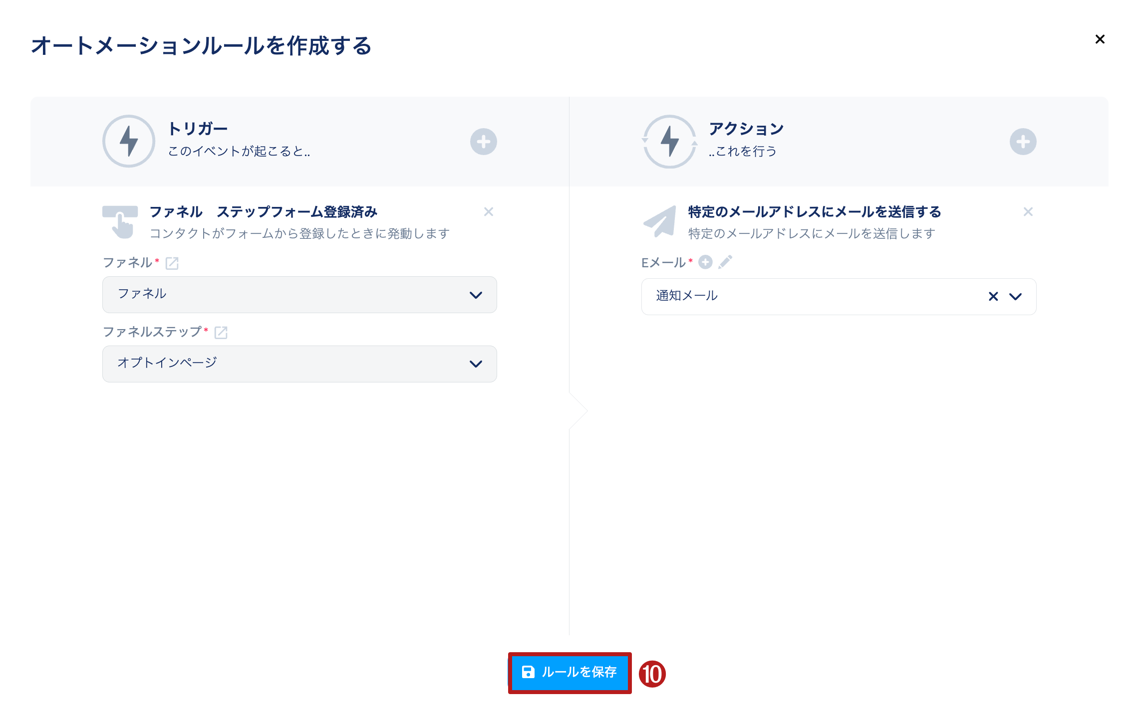Click the action lightning bolt icon
This screenshot has height=724, width=1140.
pyautogui.click(x=669, y=142)
